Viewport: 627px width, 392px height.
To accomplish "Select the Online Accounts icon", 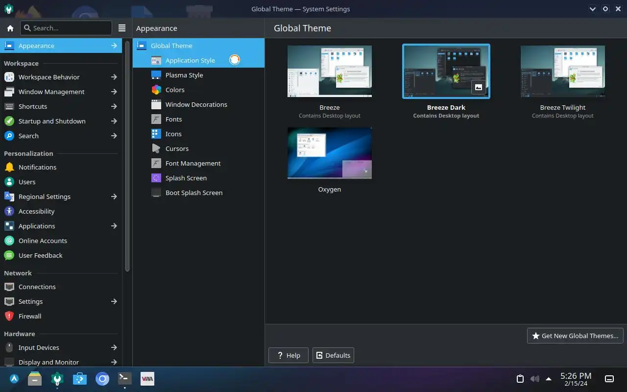I will 9,241.
